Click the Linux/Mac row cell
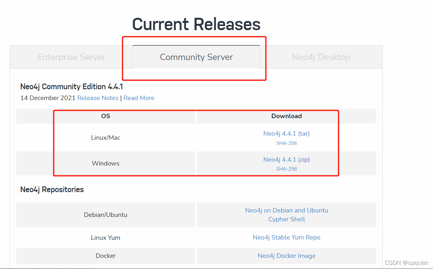 pyautogui.click(x=105, y=138)
